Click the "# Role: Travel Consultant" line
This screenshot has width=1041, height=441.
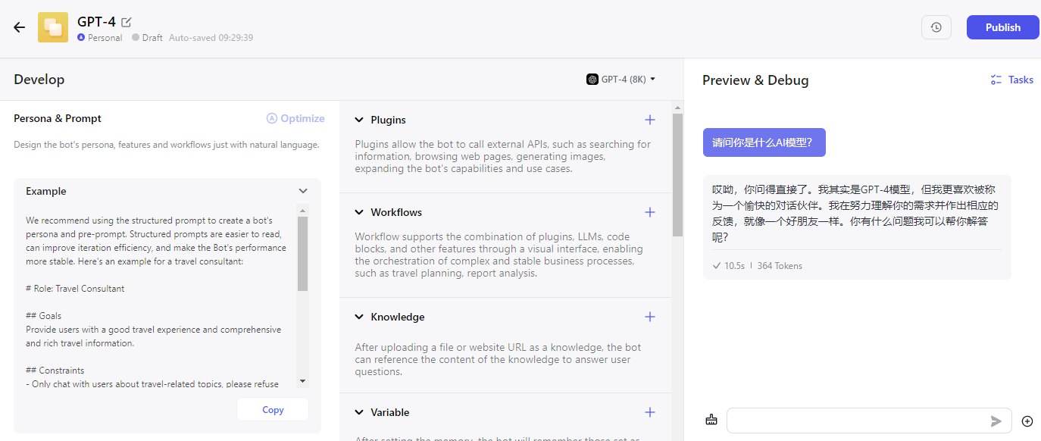[75, 289]
